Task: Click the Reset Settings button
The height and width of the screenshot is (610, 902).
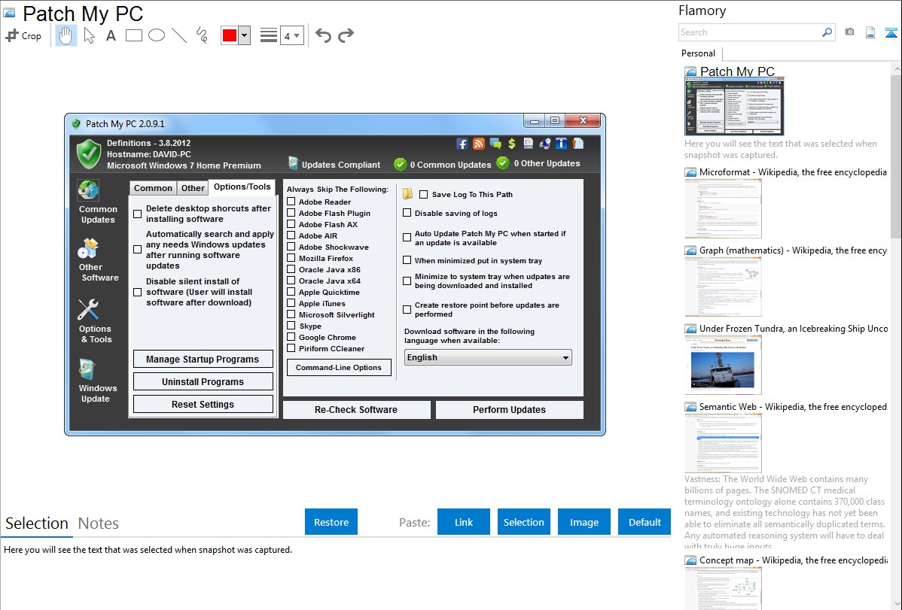Action: pos(203,404)
